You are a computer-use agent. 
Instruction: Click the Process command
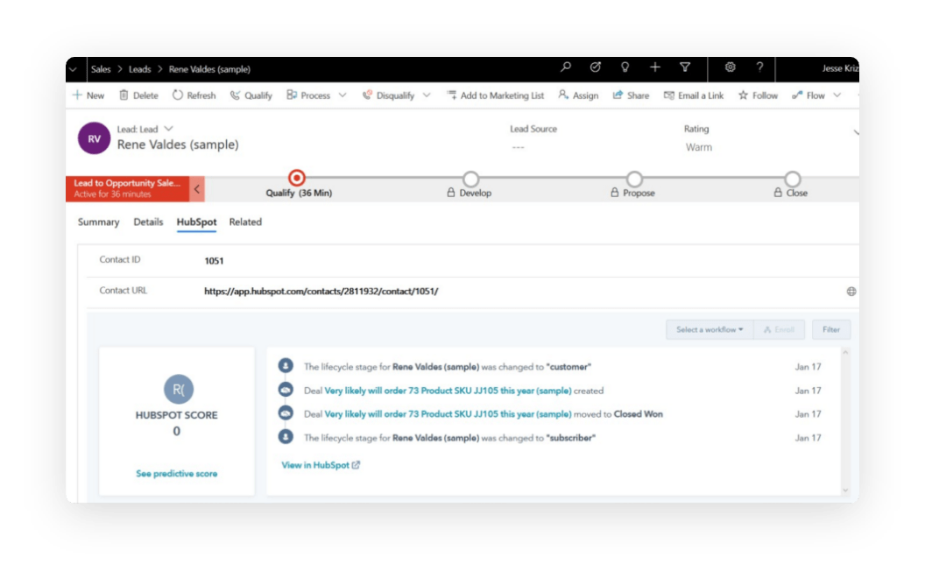[308, 95]
